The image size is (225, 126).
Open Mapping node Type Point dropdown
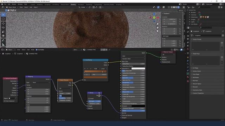pos(41,83)
